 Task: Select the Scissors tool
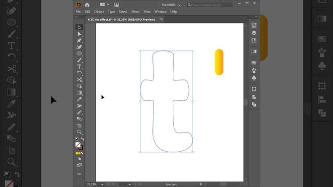[x=79, y=79]
